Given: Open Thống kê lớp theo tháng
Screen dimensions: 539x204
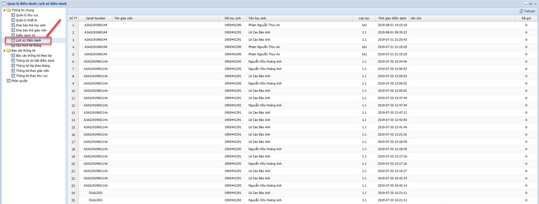Looking at the screenshot, I should click(x=33, y=66).
